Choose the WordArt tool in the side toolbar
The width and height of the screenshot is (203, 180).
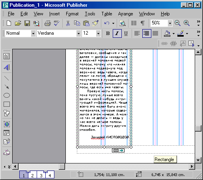click(6, 67)
